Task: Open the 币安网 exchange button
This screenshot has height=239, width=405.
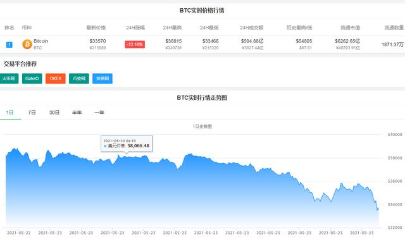Action: 79,78
